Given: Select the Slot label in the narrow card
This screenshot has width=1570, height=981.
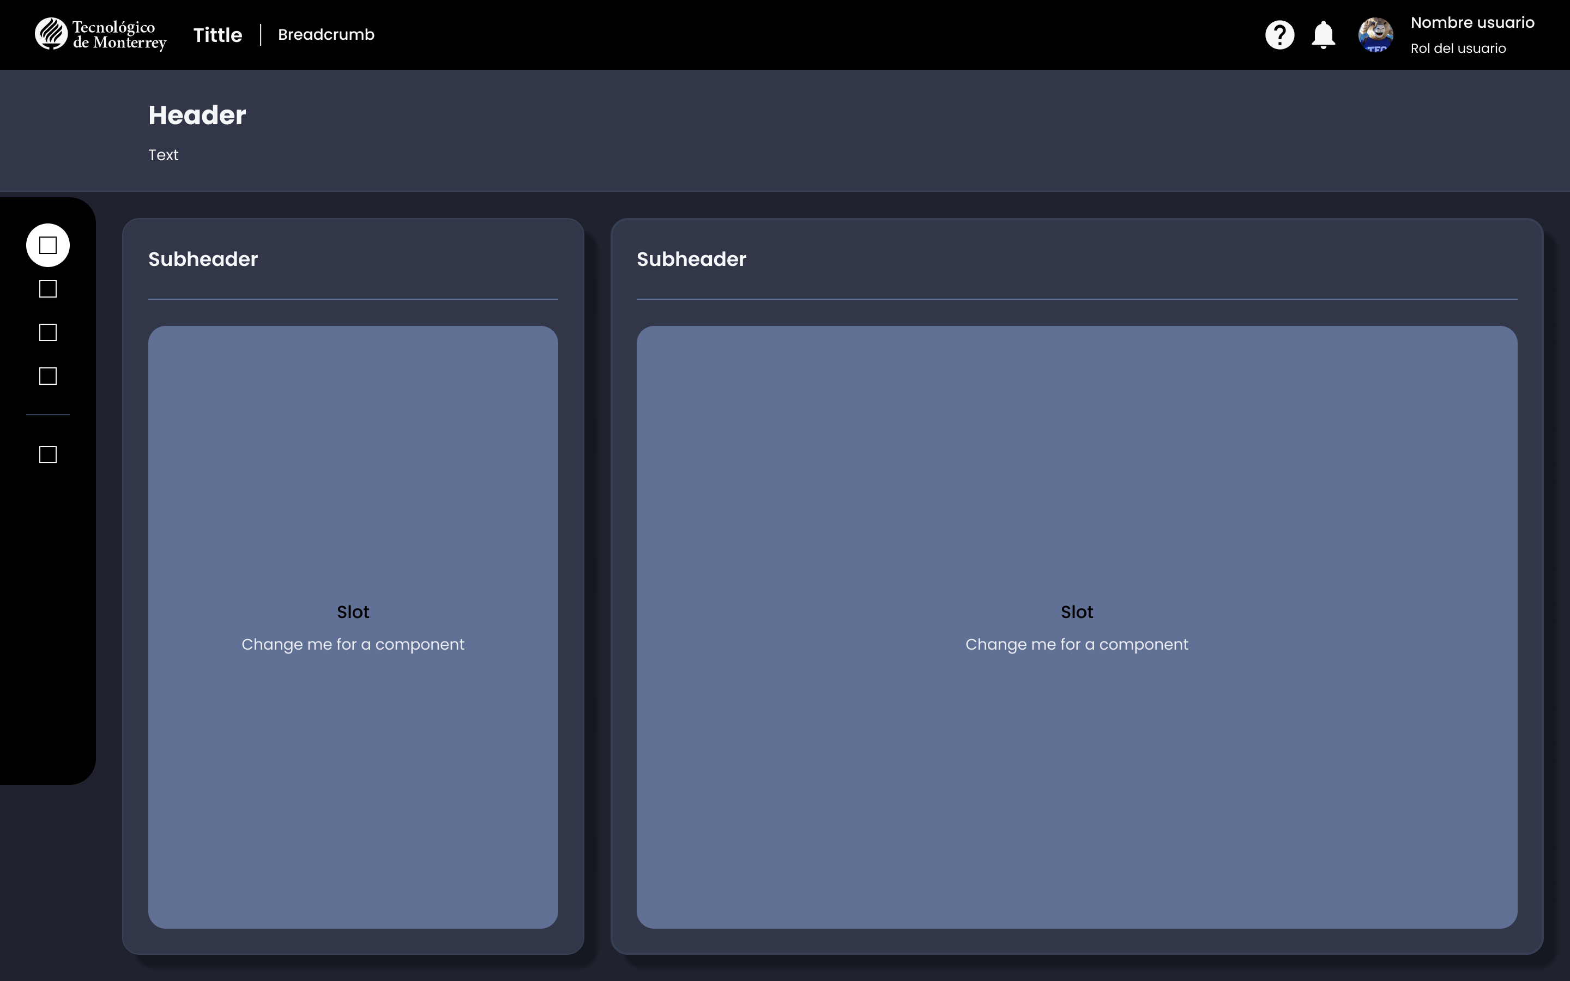Looking at the screenshot, I should point(353,612).
